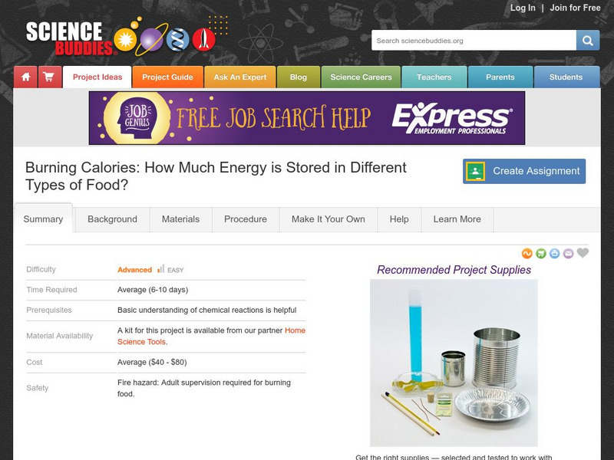Open the Science Careers menu
Viewport: 614px width, 460px height.
click(x=361, y=77)
